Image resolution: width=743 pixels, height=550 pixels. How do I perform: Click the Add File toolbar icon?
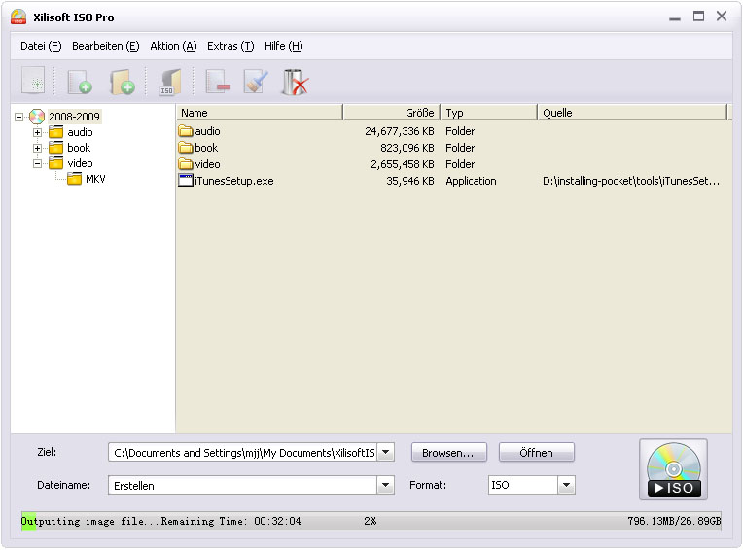[x=79, y=82]
